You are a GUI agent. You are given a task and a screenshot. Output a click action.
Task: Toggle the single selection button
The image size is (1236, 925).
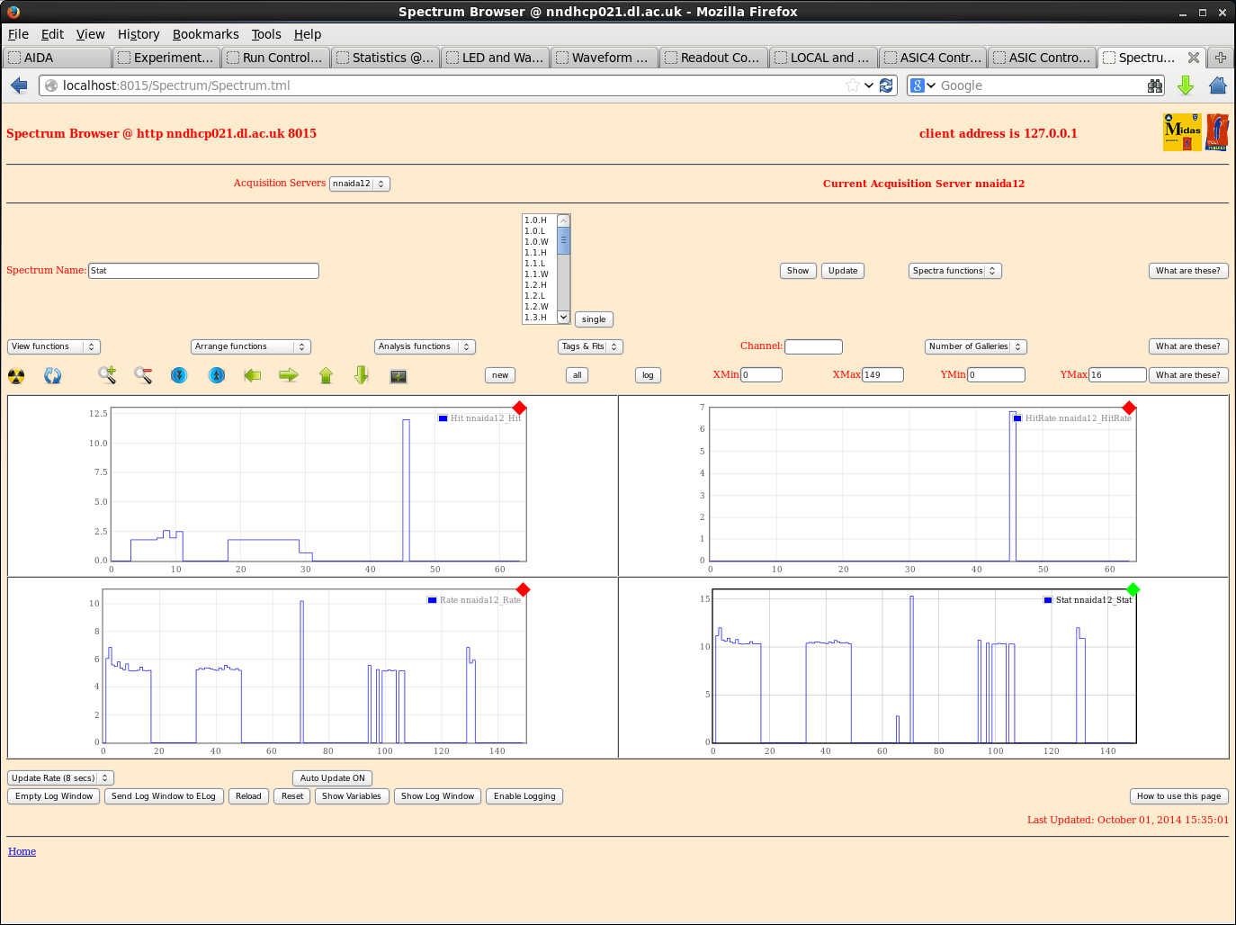pos(594,319)
